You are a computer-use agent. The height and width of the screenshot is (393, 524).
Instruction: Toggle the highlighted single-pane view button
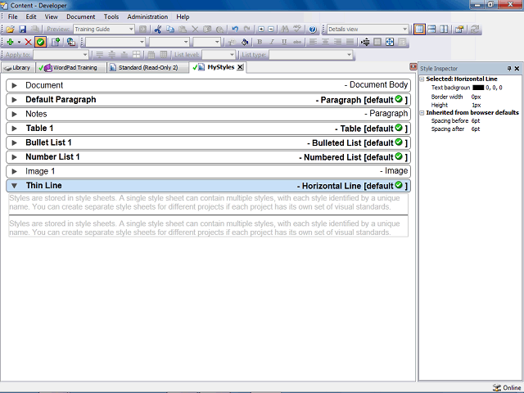coord(419,29)
